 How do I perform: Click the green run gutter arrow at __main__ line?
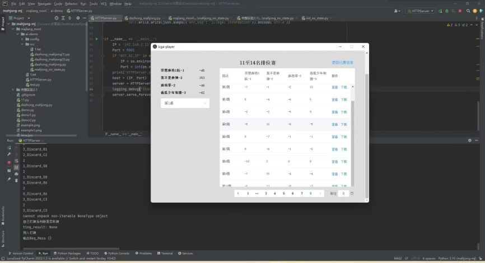pyautogui.click(x=96, y=39)
